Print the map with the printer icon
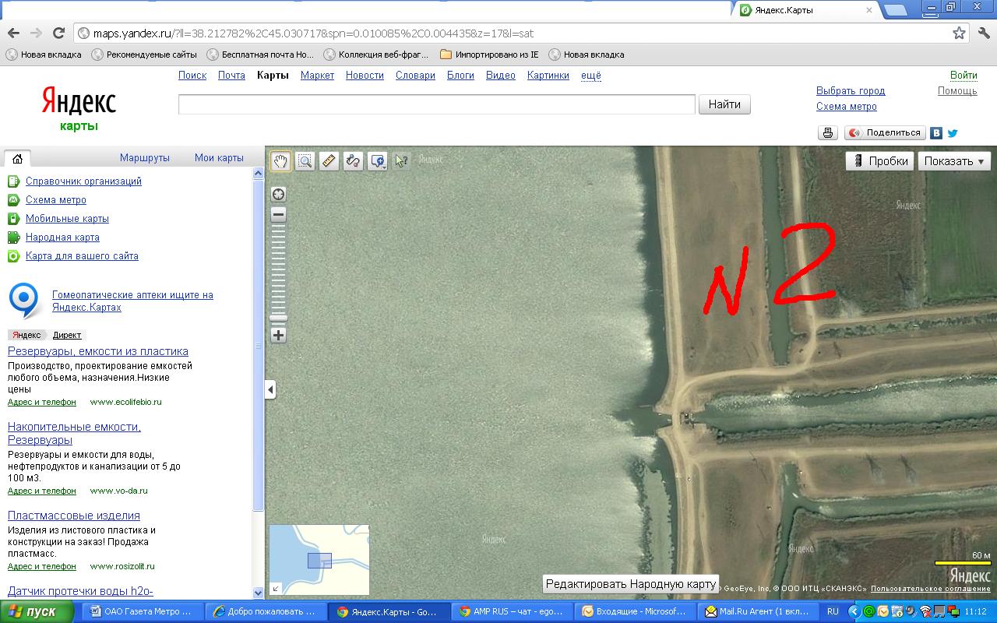Screen dimensions: 997x623 (x=827, y=133)
